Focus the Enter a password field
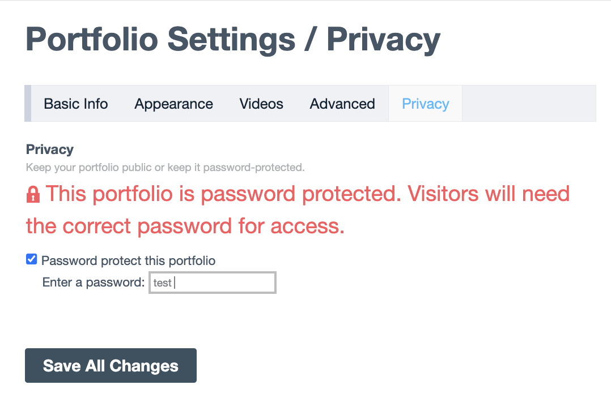Image resolution: width=611 pixels, height=419 pixels. 213,283
